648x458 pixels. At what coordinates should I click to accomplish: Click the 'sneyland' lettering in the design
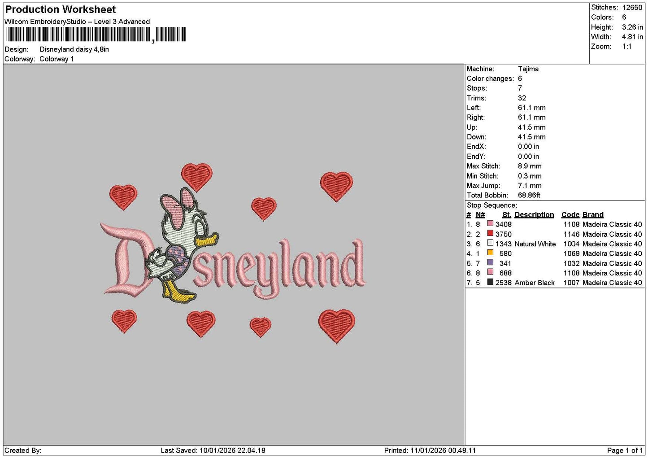[x=280, y=269]
